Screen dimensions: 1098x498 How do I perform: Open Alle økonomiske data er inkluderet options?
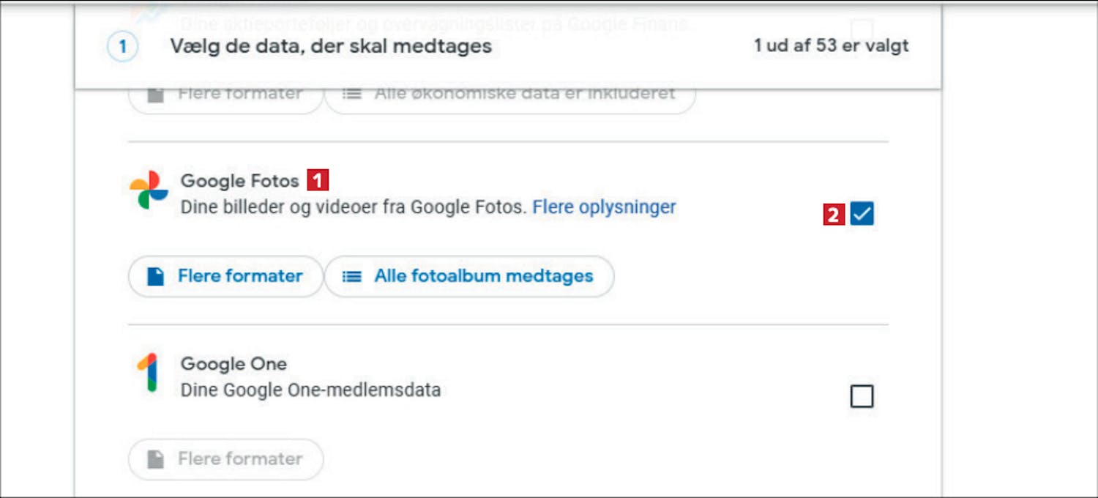click(509, 97)
